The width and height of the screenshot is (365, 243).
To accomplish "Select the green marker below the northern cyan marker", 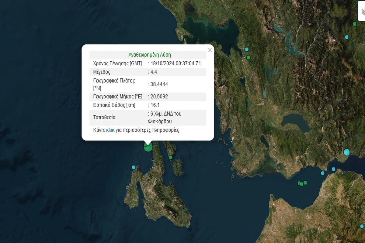I will 249,57.
